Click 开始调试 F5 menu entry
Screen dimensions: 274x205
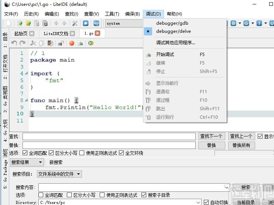185,55
